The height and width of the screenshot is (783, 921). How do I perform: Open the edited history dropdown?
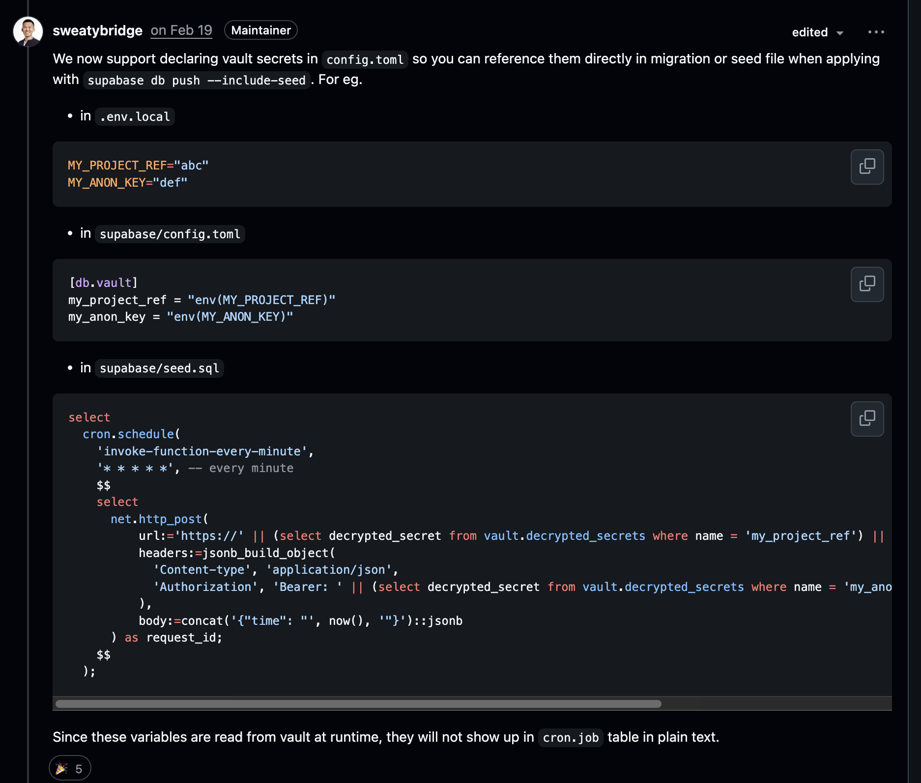818,32
